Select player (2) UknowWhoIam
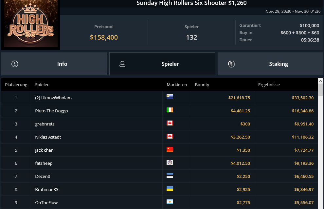324x209 pixels. click(x=53, y=98)
